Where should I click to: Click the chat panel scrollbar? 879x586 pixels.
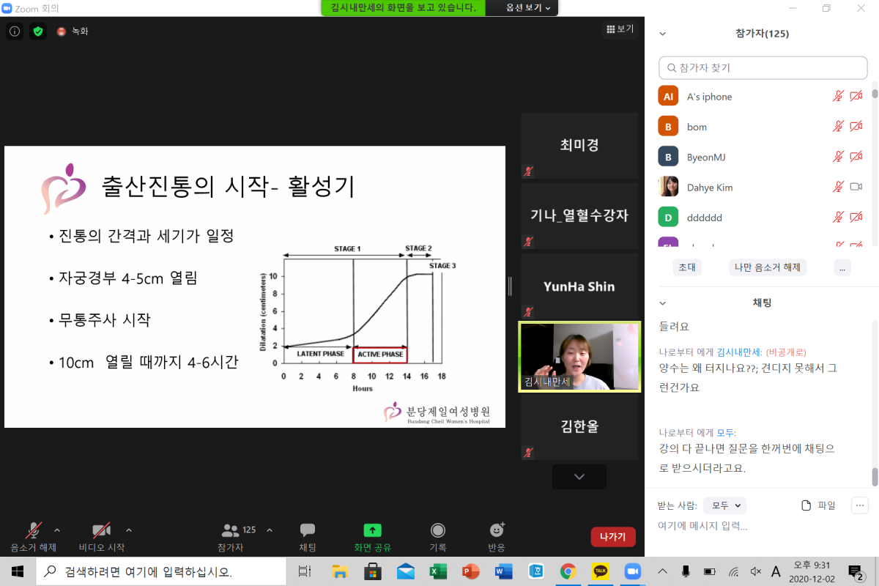875,476
